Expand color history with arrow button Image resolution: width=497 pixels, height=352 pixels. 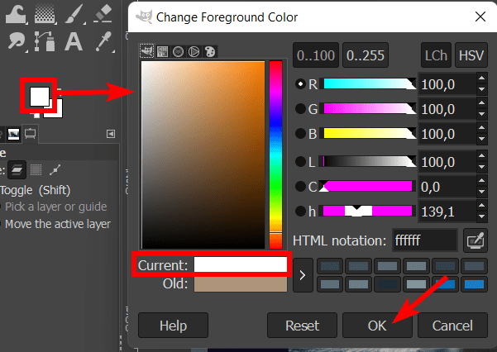pyautogui.click(x=303, y=275)
